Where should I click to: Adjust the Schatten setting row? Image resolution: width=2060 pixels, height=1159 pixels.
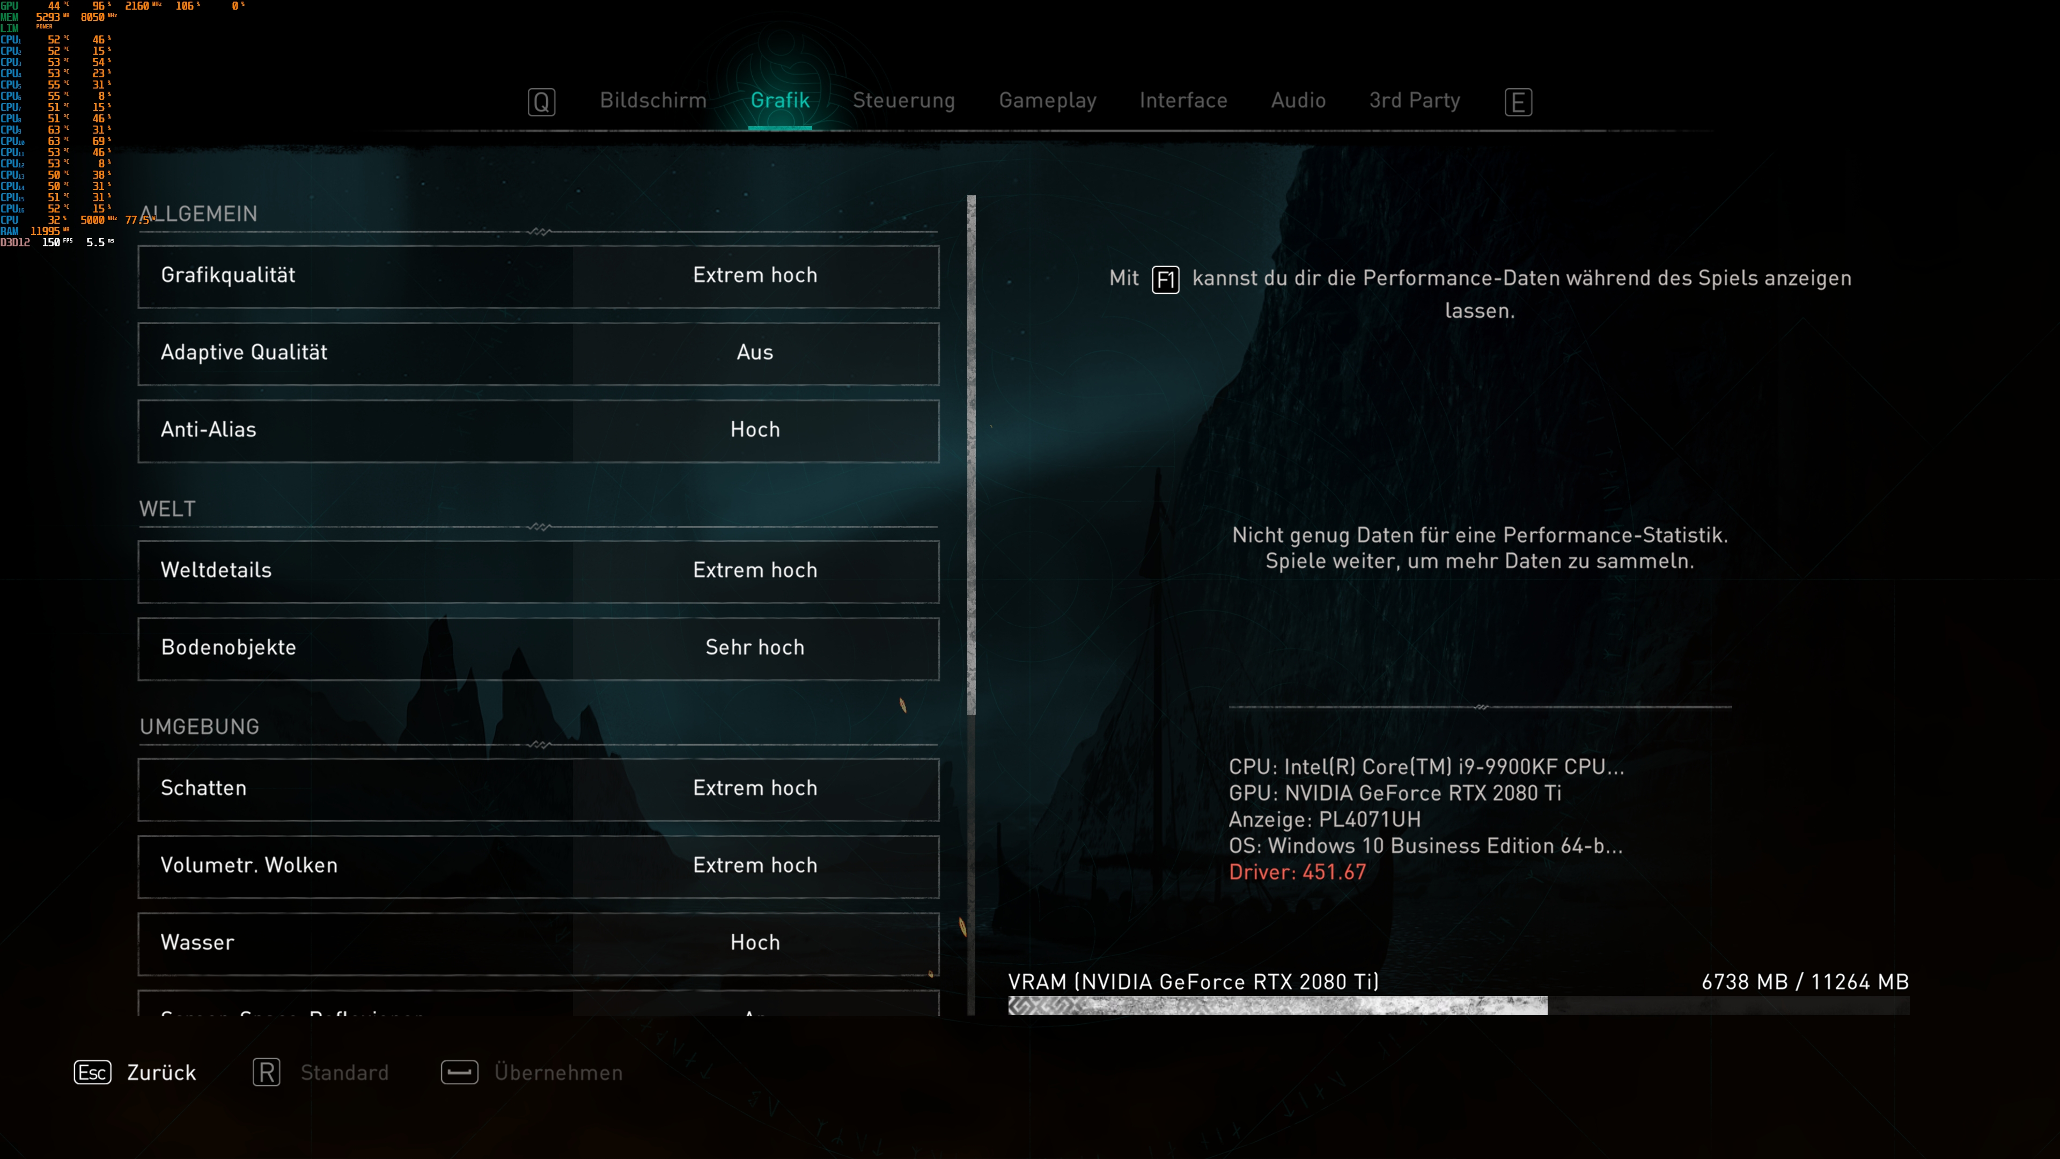(538, 789)
